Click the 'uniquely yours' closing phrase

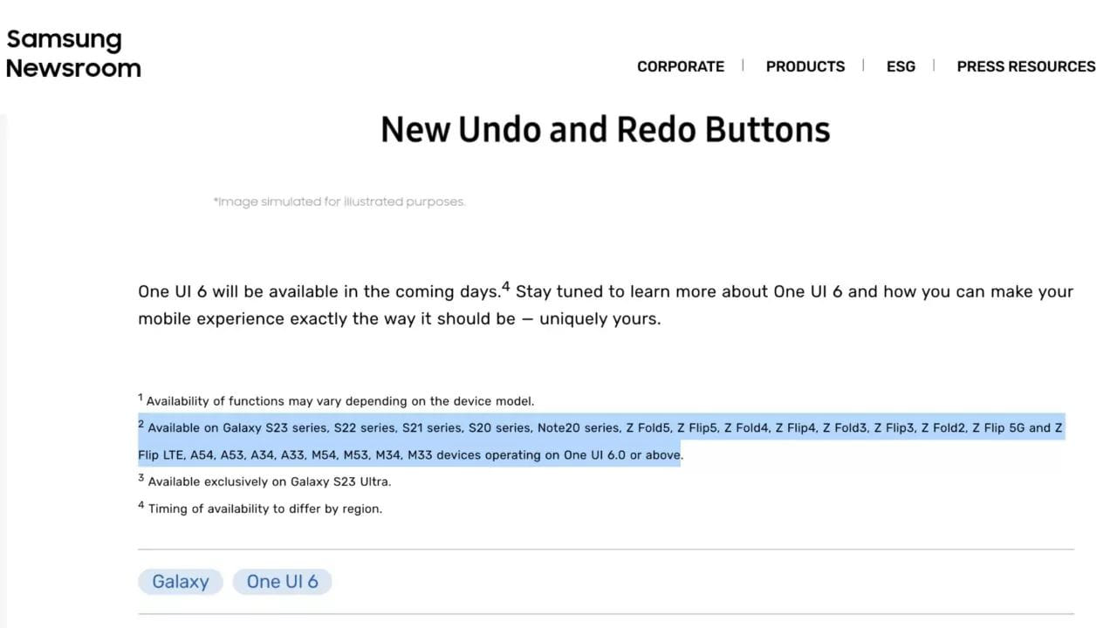pyautogui.click(x=600, y=318)
